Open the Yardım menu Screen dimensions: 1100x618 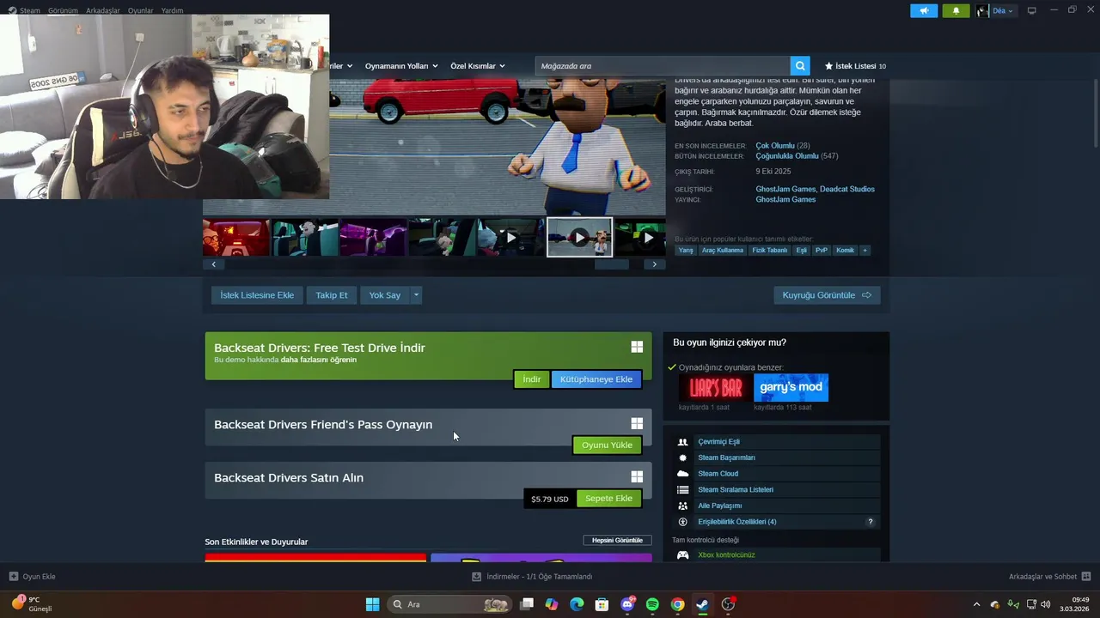(x=172, y=10)
